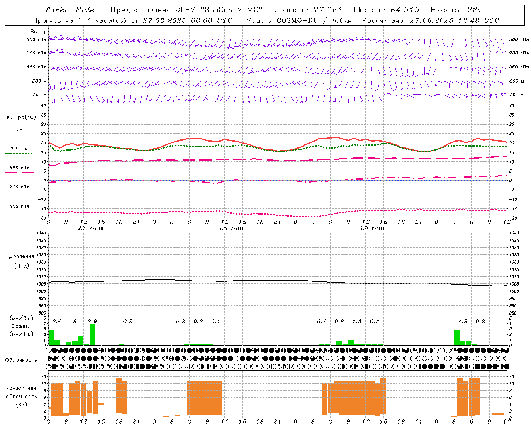The width and height of the screenshot is (531, 425).
Task: Click the precipitation value '4.3'
Action: coord(463,321)
